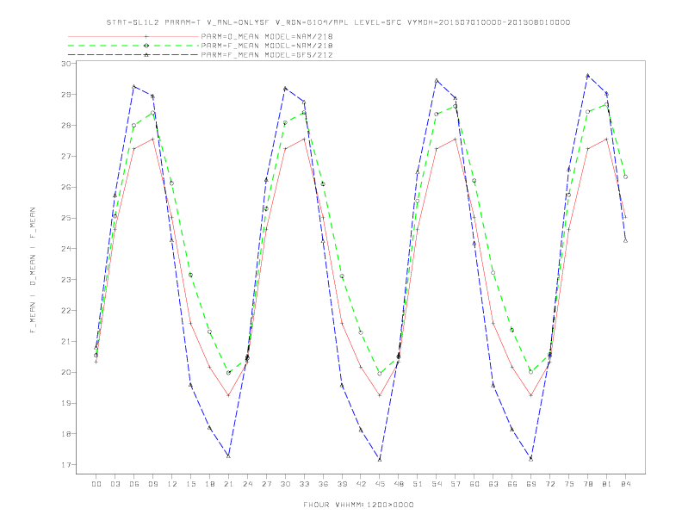The height and width of the screenshot is (527, 682).
Task: Click x-axis tick label 66
Action: (512, 484)
